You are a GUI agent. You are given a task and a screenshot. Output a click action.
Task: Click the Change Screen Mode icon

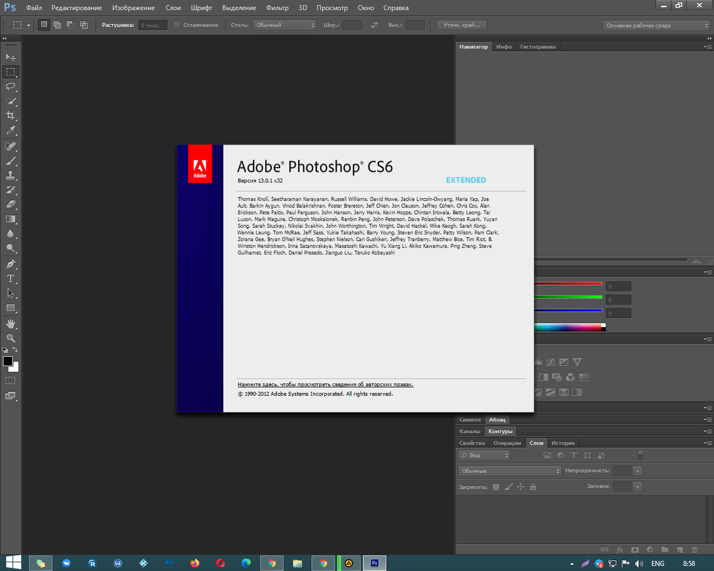[x=11, y=396]
